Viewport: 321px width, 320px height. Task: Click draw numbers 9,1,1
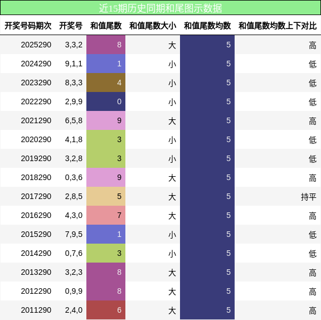click(74, 64)
